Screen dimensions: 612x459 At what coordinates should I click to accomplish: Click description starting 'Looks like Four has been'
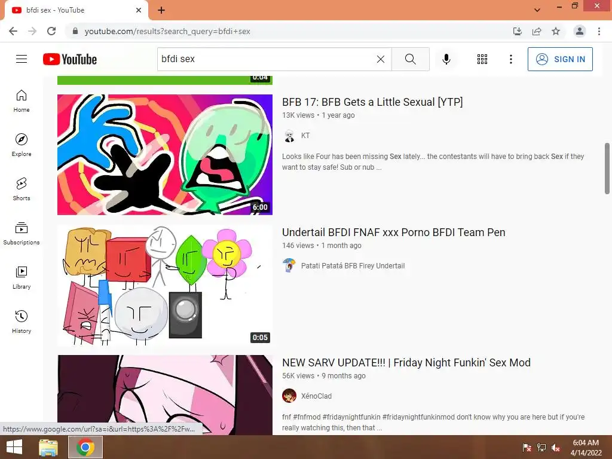[433, 162]
